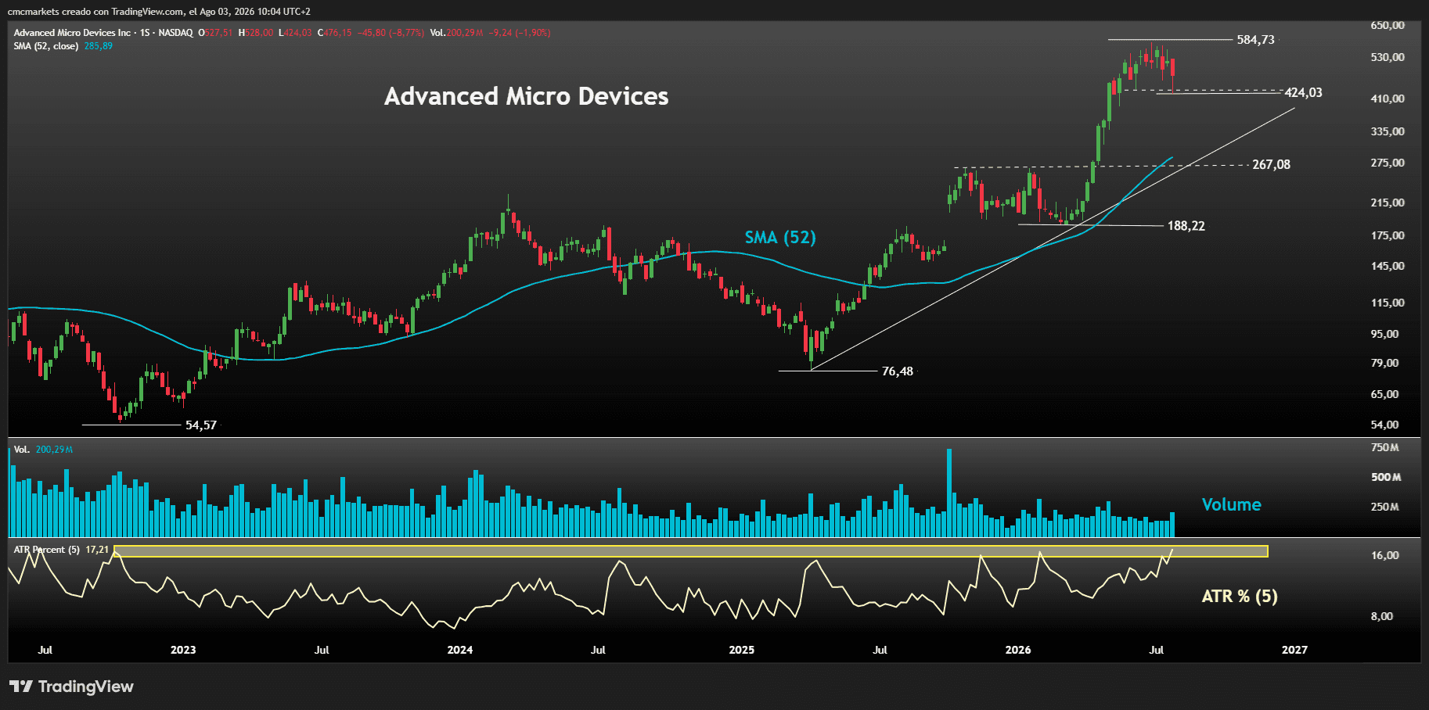Click the 650,00 price axis label
The image size is (1429, 710).
pyautogui.click(x=1388, y=26)
